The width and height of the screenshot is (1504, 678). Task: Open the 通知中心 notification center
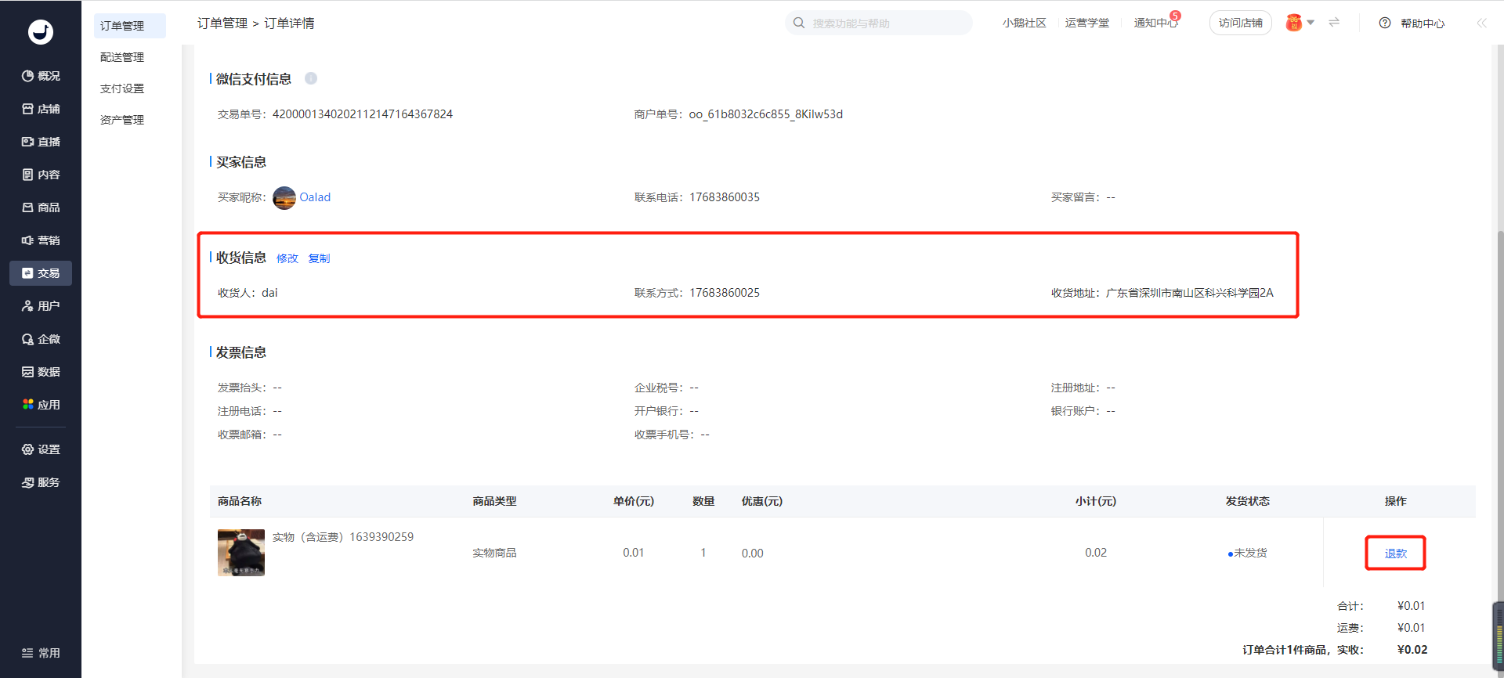pyautogui.click(x=1156, y=23)
